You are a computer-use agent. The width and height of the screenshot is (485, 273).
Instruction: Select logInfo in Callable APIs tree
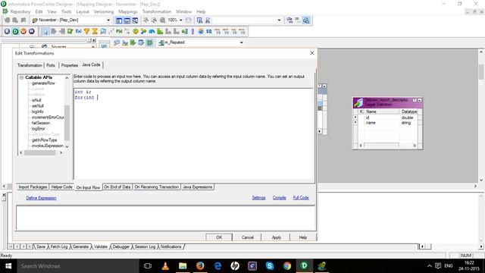pyautogui.click(x=37, y=111)
